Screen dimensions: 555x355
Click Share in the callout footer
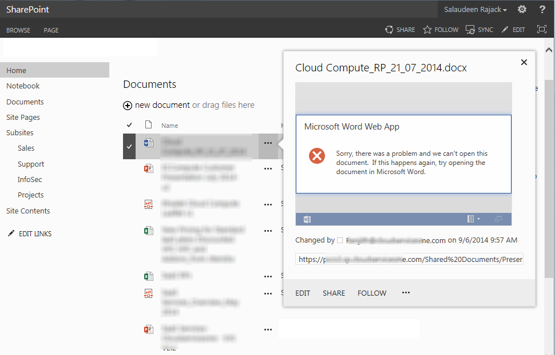pos(334,293)
